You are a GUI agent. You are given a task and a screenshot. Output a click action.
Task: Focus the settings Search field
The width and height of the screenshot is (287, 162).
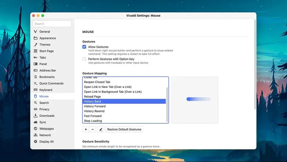(52, 24)
